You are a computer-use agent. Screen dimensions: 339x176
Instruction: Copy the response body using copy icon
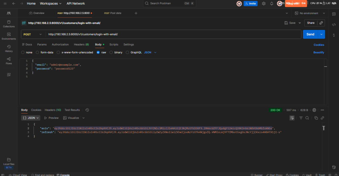316,118
